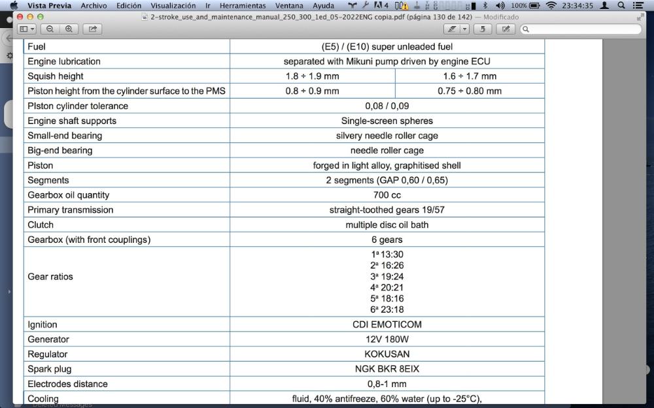Open the battery status showing 100%
The width and height of the screenshot is (654, 408).
point(525,5)
